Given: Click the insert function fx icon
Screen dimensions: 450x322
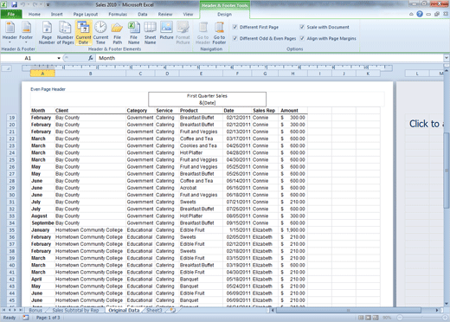Looking at the screenshot, I should pos(91,58).
